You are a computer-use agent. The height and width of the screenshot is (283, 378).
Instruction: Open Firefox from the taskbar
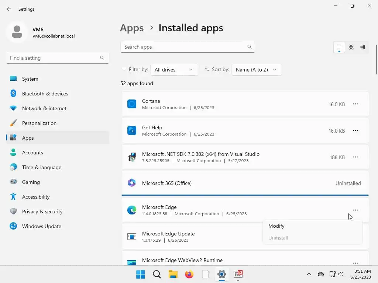point(189,274)
